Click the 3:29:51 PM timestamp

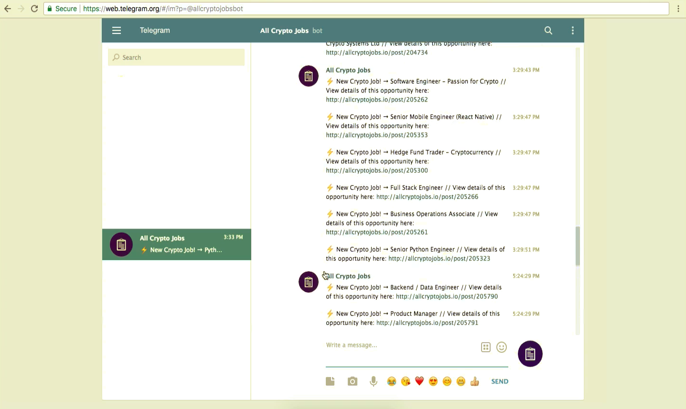click(526, 250)
